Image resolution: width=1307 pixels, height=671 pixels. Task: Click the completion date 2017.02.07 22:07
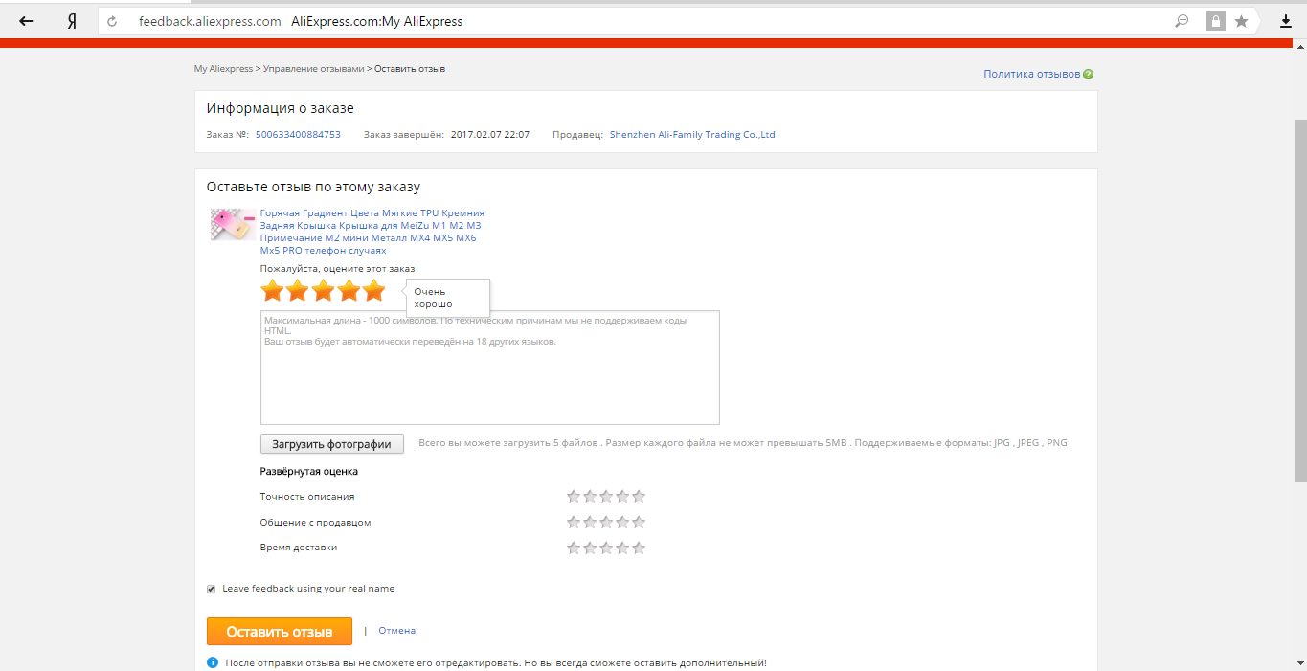click(490, 135)
